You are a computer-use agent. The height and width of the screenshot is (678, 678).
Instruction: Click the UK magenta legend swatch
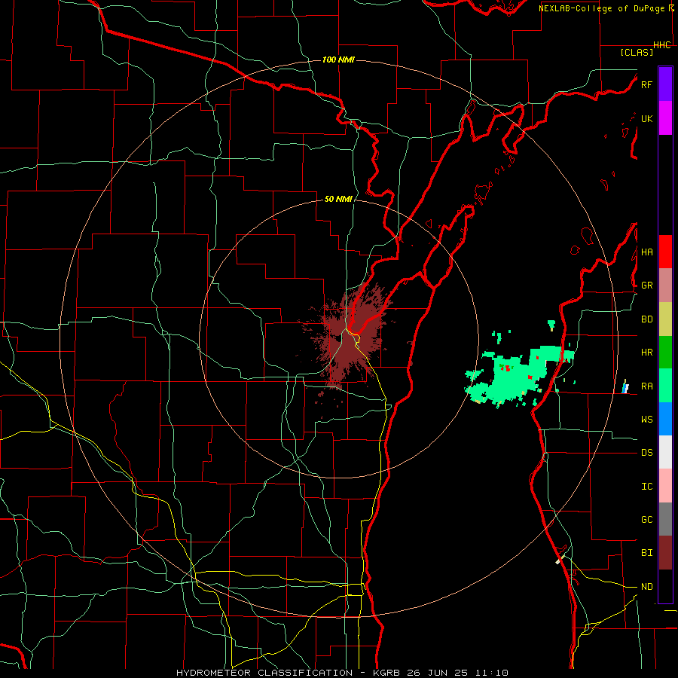(665, 118)
